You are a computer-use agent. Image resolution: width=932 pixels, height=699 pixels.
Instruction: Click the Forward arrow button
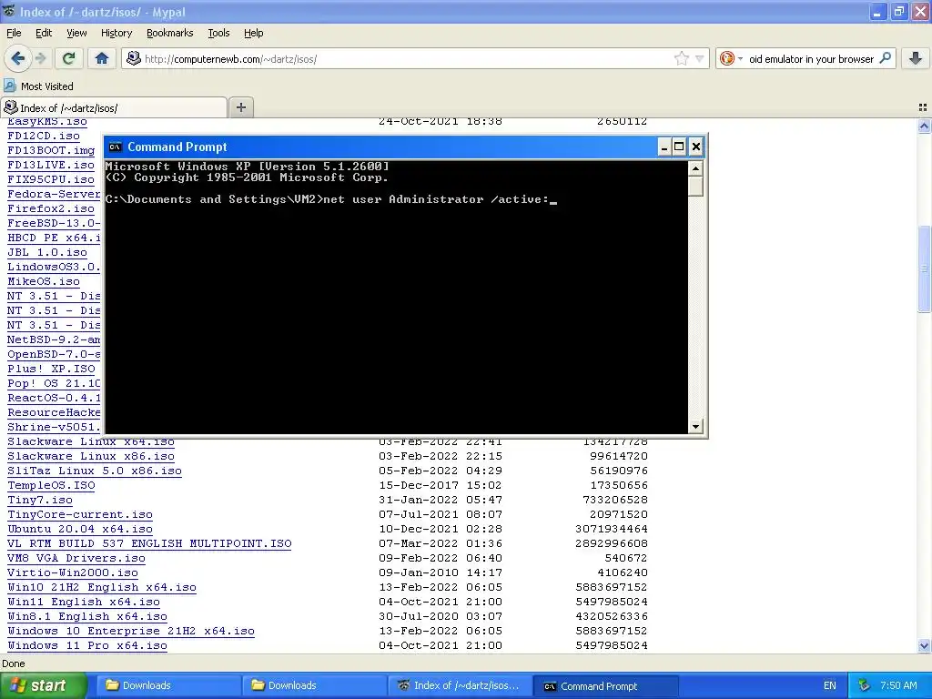pyautogui.click(x=40, y=58)
